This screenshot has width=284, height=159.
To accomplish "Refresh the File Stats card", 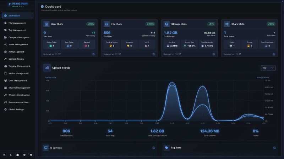I will (154, 54).
